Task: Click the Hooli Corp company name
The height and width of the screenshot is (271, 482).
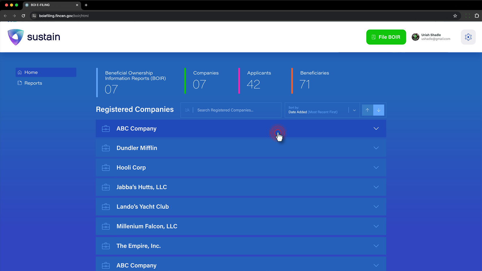Action: [x=131, y=168]
